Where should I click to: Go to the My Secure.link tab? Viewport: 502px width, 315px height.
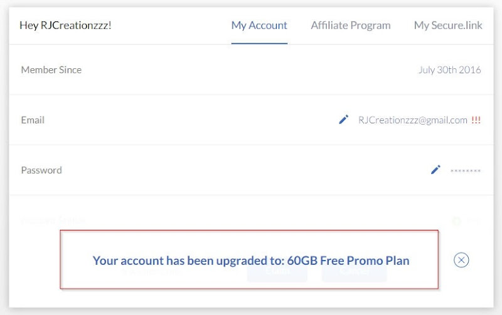(x=448, y=26)
